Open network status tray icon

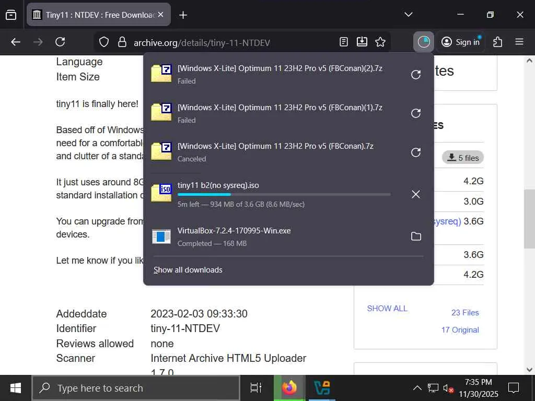(x=433, y=388)
